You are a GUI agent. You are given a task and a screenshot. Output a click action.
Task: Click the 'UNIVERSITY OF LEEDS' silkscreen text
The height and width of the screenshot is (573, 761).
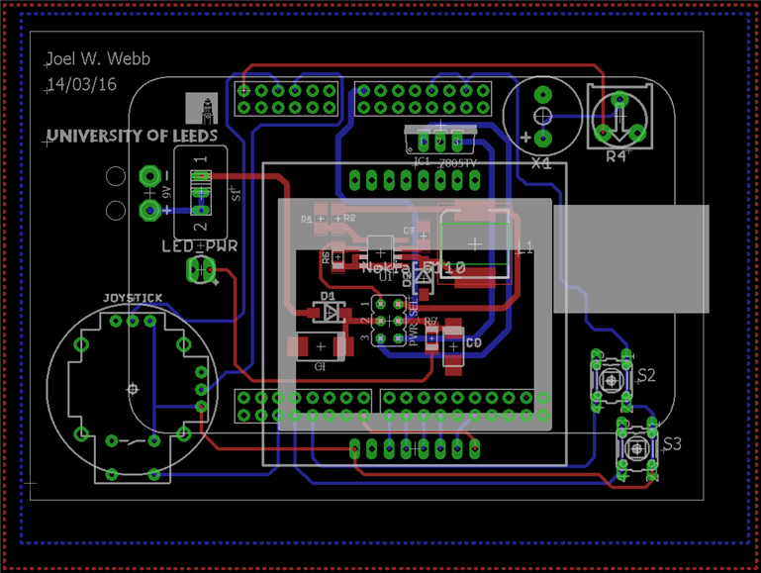132,136
